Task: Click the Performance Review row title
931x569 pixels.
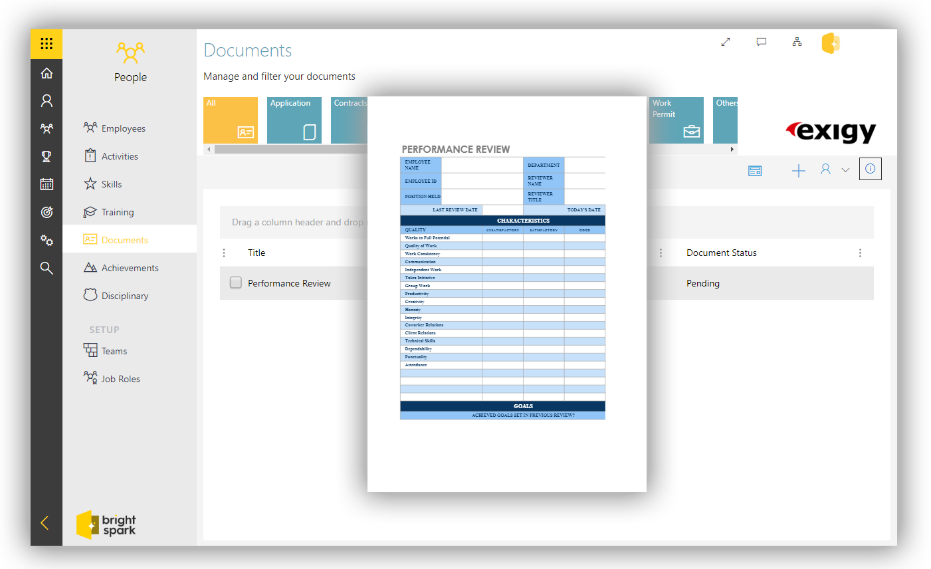Action: pyautogui.click(x=289, y=283)
